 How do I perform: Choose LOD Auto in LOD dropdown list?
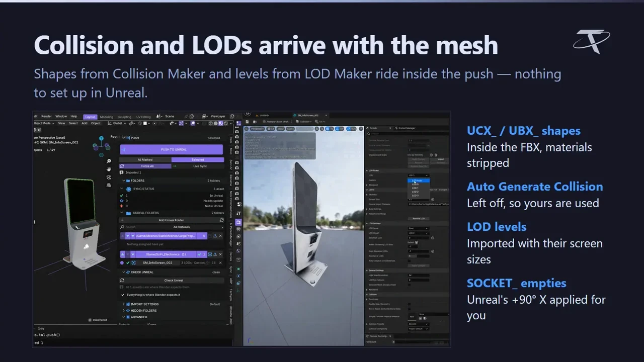418,180
